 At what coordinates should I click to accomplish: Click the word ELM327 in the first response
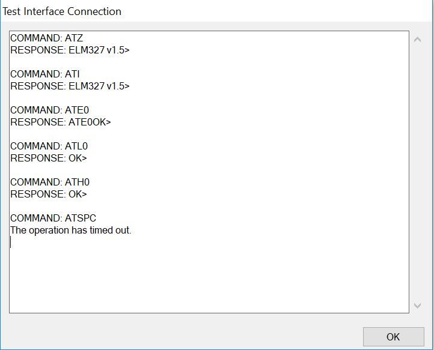[x=87, y=50]
